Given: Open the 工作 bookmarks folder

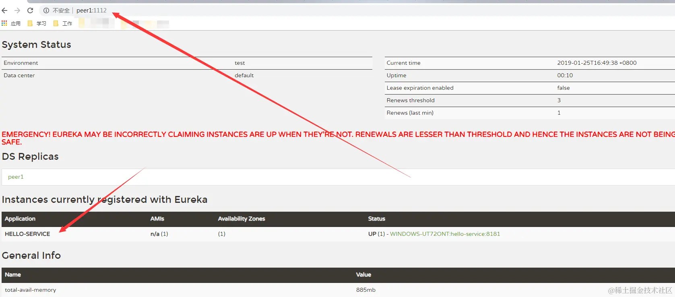Looking at the screenshot, I should (63, 23).
